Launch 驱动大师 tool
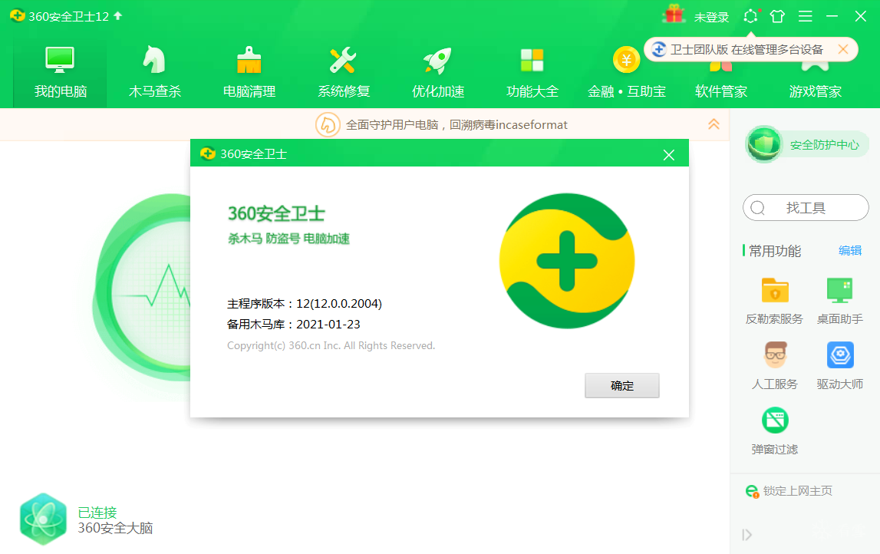 [x=839, y=366]
